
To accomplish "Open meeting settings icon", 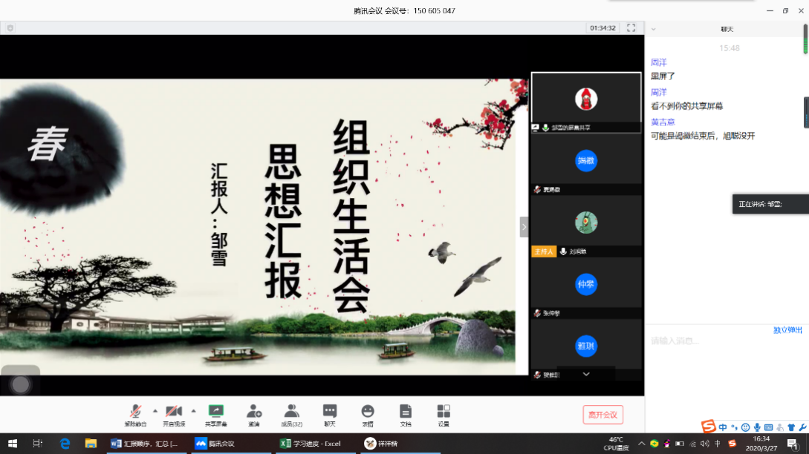I will (444, 412).
